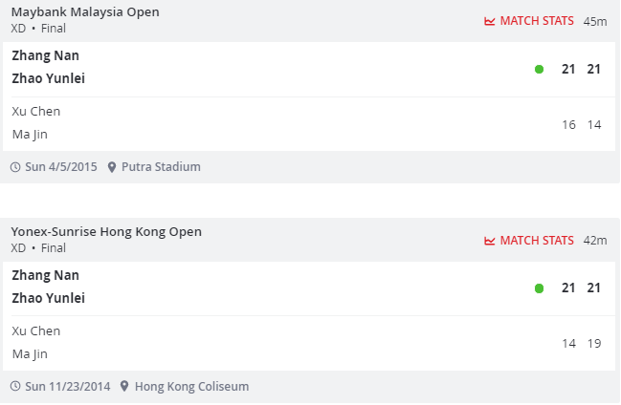The image size is (621, 405).
Task: View MATCH STATS for the Malaysia Open final
Action: point(537,21)
